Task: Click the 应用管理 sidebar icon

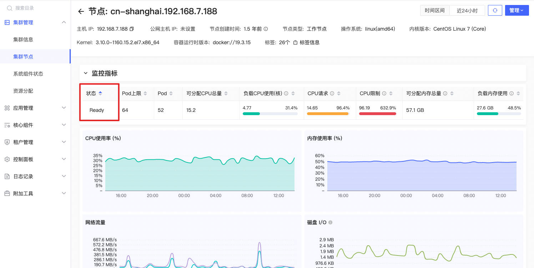Action: [x=7, y=108]
